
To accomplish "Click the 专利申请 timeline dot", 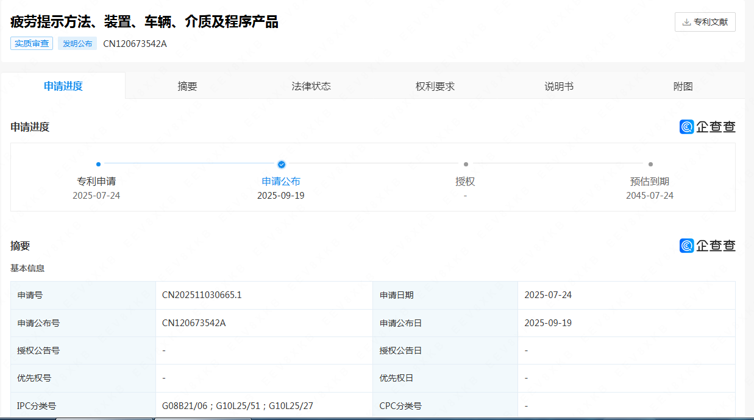I will coord(98,164).
